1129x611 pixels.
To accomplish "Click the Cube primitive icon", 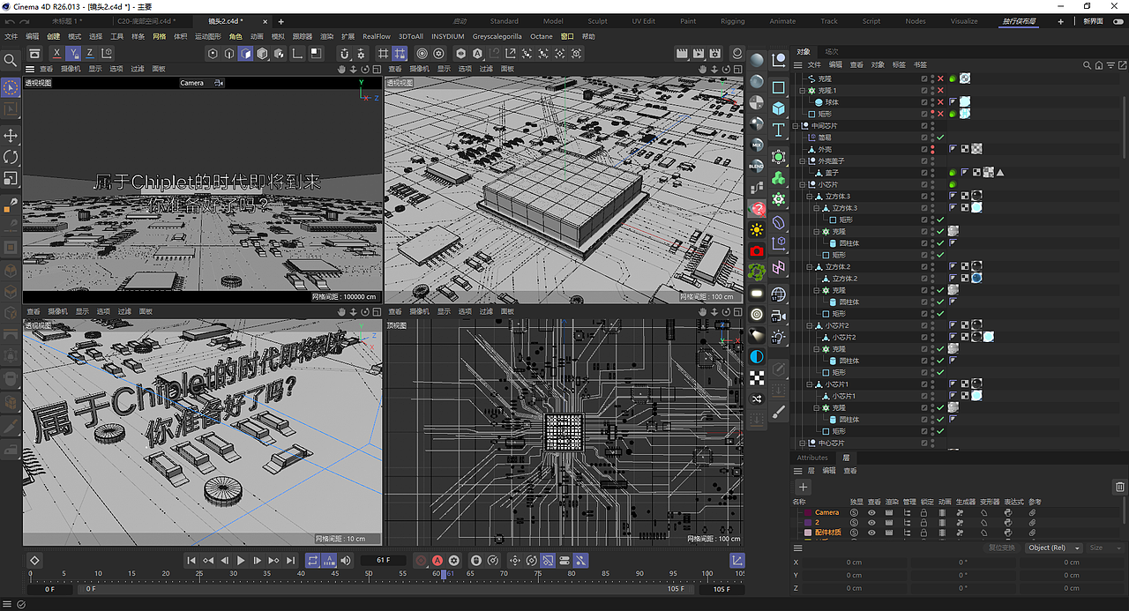I will (x=779, y=108).
